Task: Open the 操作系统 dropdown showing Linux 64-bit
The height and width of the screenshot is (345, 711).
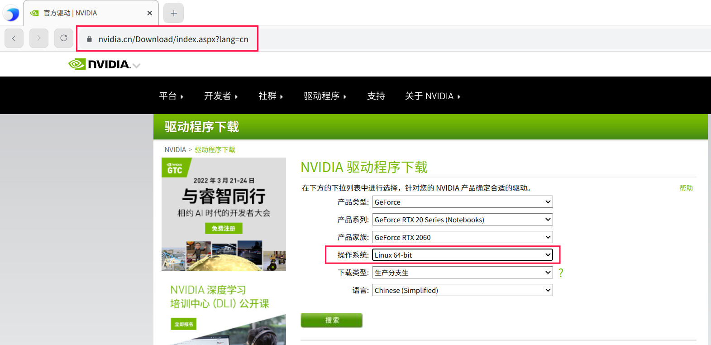Action: point(462,255)
